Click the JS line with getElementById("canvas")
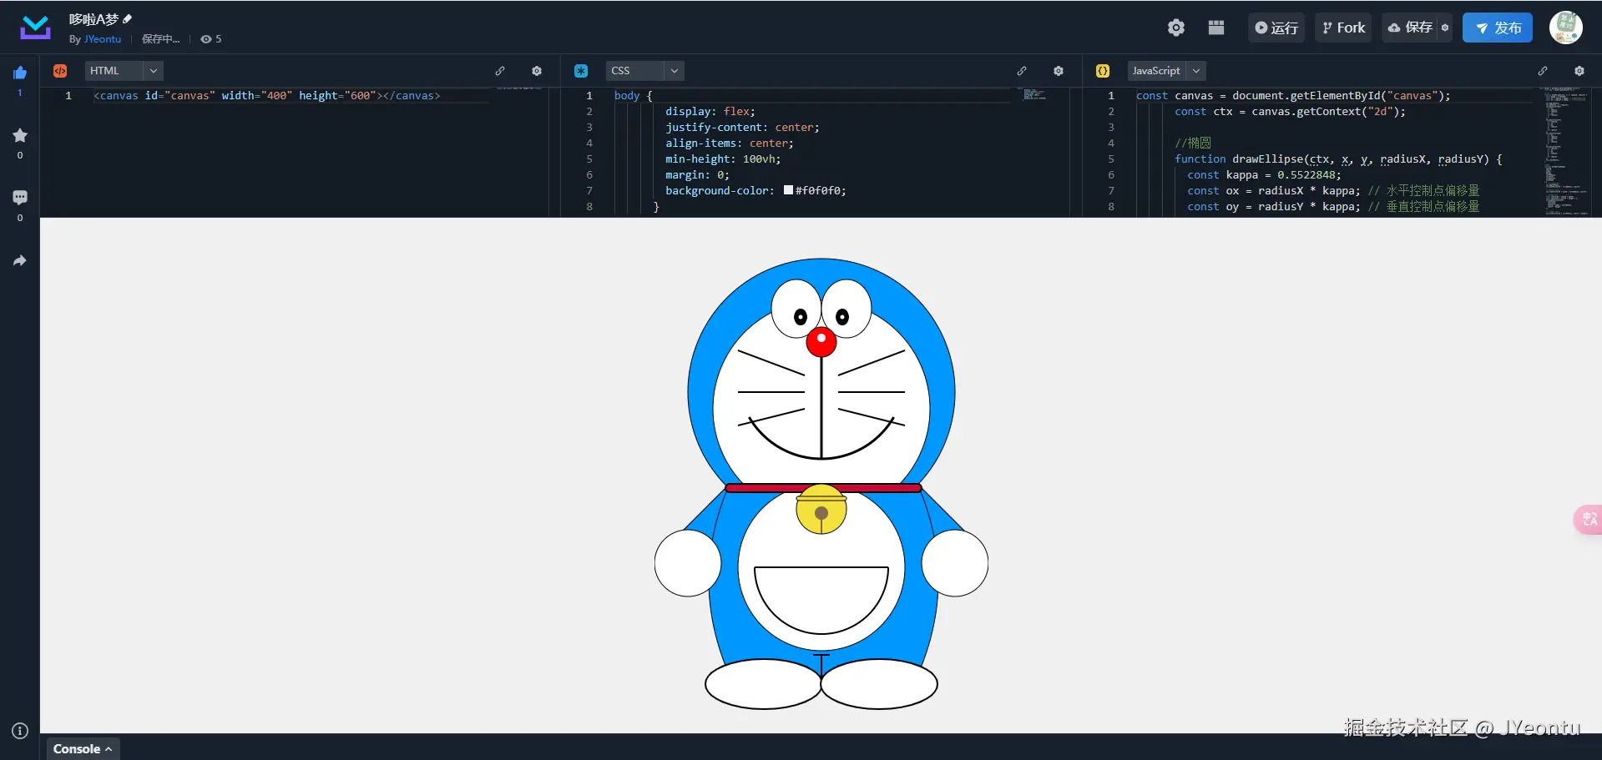Viewport: 1602px width, 760px height. 1293,96
